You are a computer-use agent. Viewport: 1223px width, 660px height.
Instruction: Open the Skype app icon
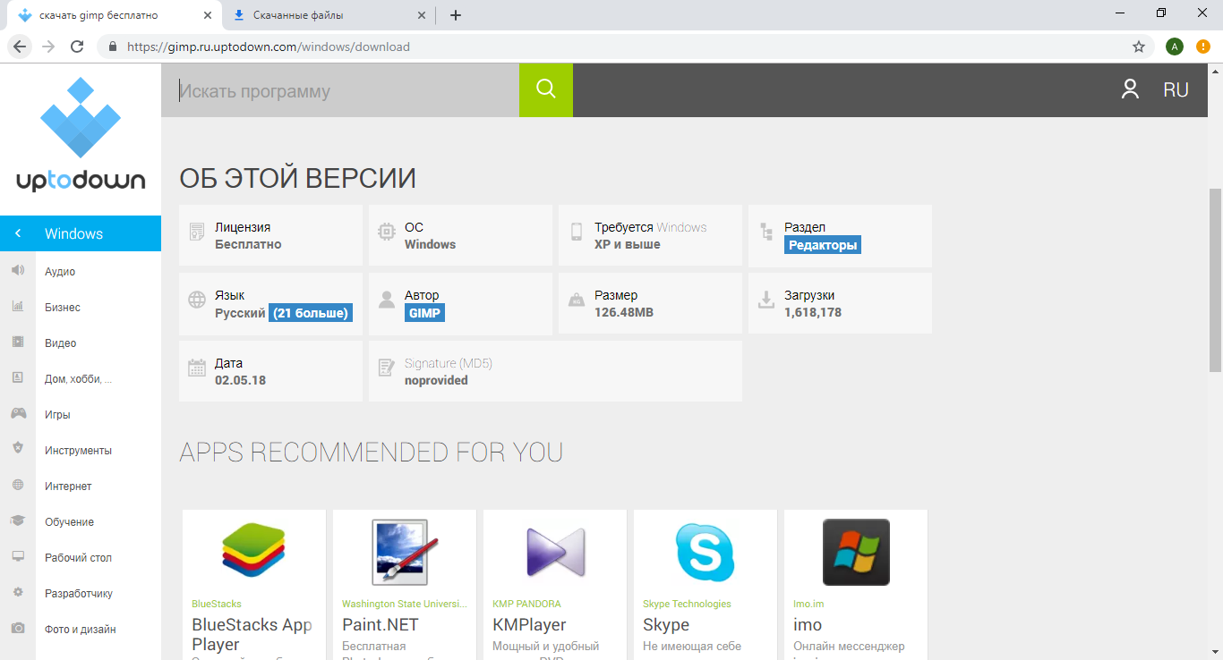click(705, 551)
